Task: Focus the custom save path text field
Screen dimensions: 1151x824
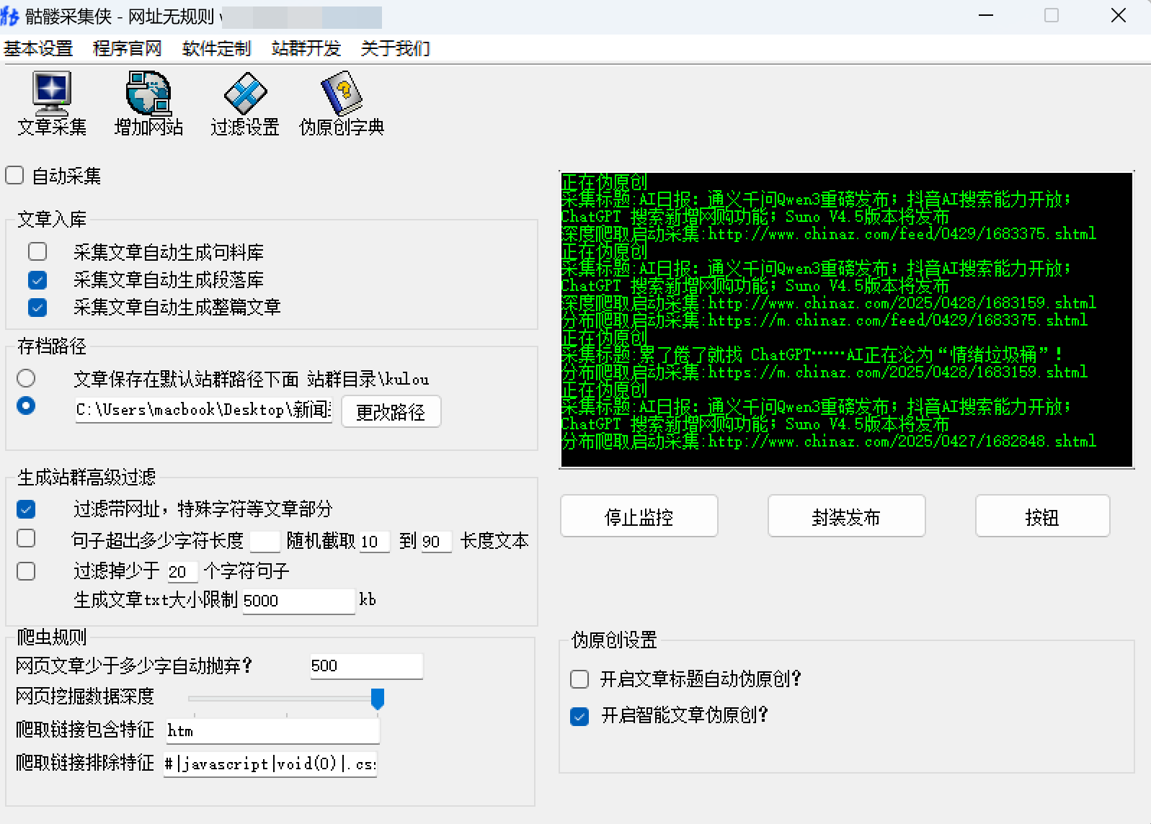Action: click(x=203, y=410)
